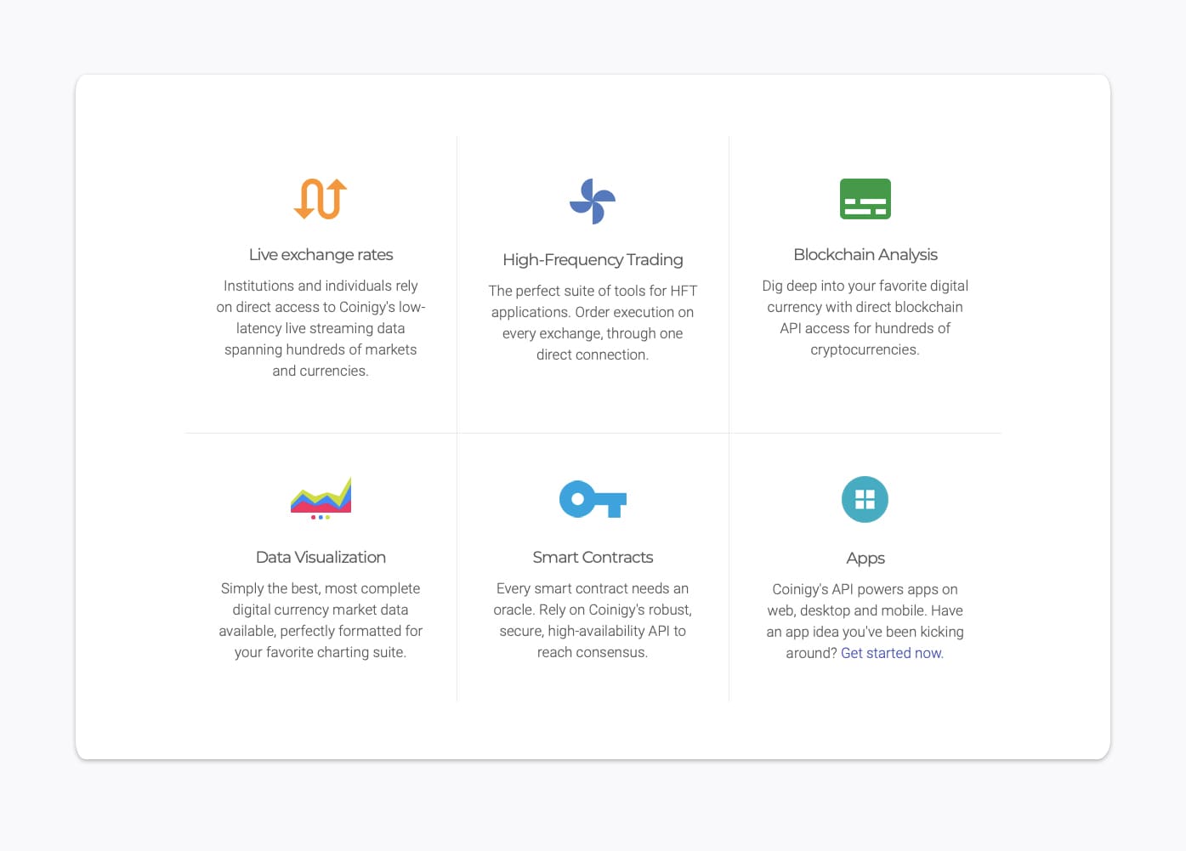Select the 'Live exchange rates' heading
Image resolution: width=1186 pixels, height=851 pixels.
[x=321, y=254]
